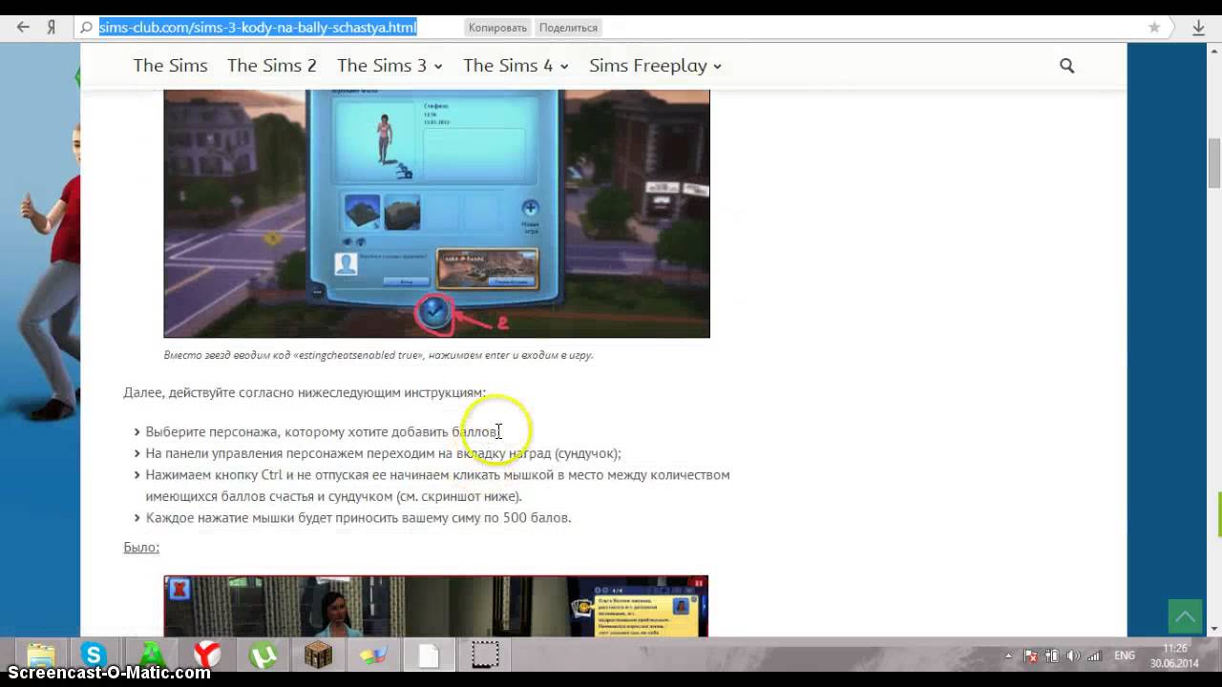
Task: Click bullet 'Выберите персонажа, которому хотите добавить баллов'
Action: coord(323,432)
